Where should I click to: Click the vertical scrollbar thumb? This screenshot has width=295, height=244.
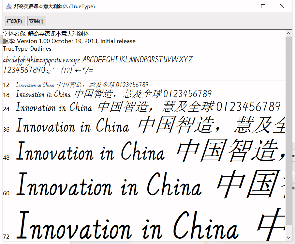(288, 130)
